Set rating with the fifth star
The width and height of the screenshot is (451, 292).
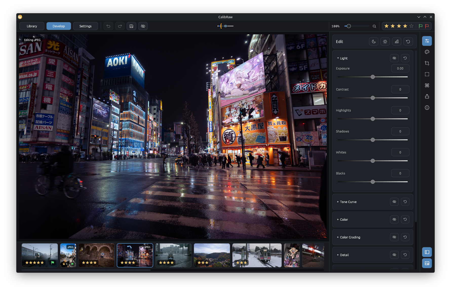coord(411,26)
